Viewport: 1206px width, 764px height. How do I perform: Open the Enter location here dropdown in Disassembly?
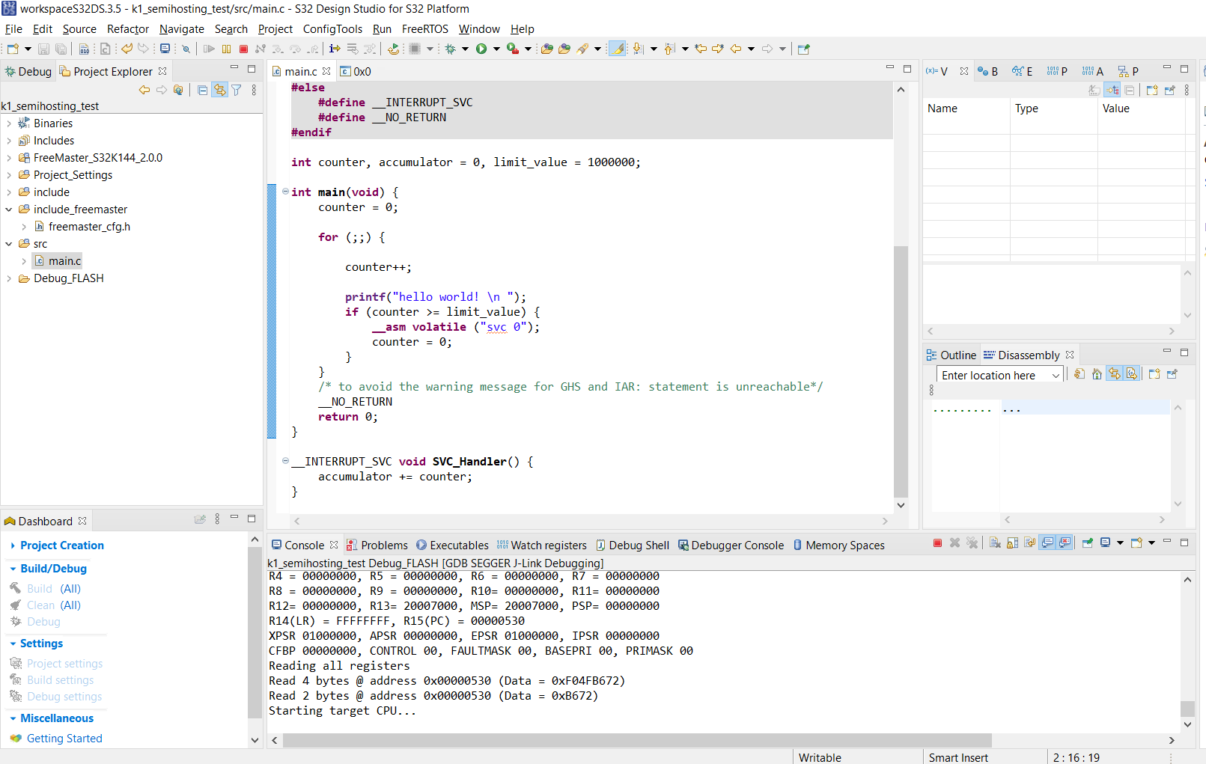1054,374
